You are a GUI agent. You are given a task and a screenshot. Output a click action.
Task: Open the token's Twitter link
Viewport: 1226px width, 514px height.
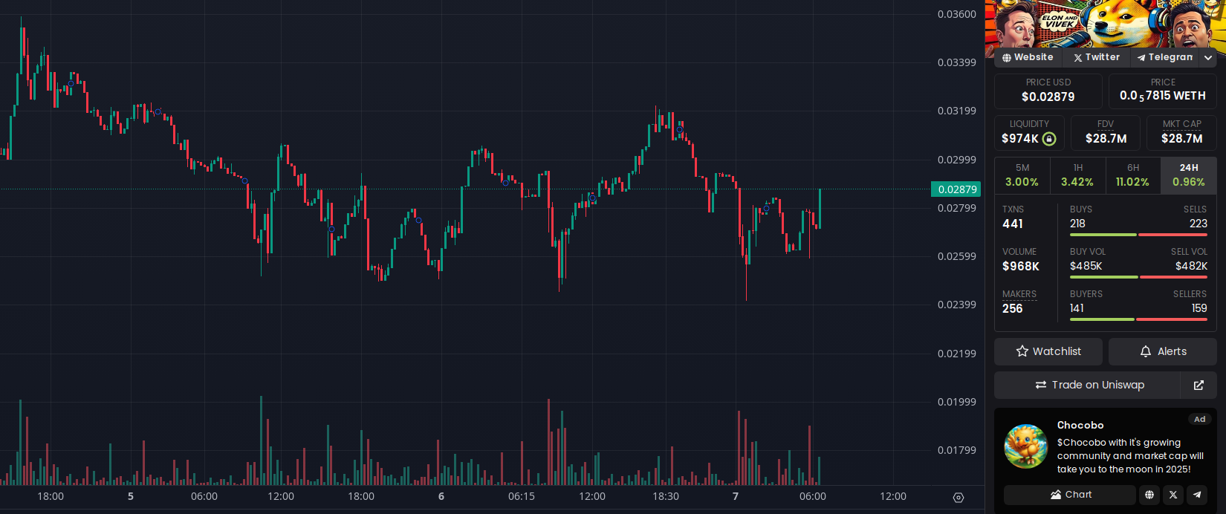pos(1097,57)
